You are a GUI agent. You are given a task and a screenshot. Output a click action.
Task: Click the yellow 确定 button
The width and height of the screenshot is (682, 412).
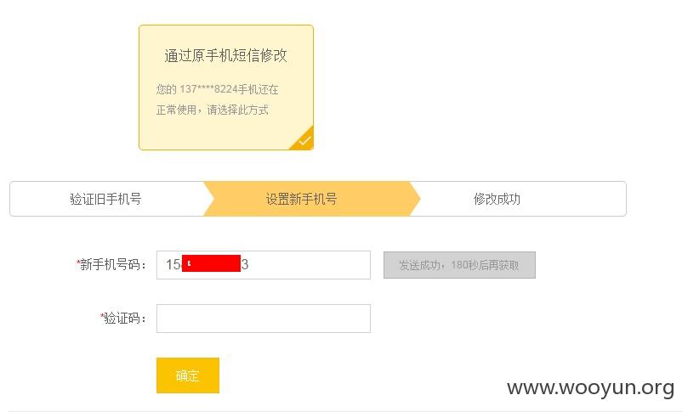coord(188,375)
